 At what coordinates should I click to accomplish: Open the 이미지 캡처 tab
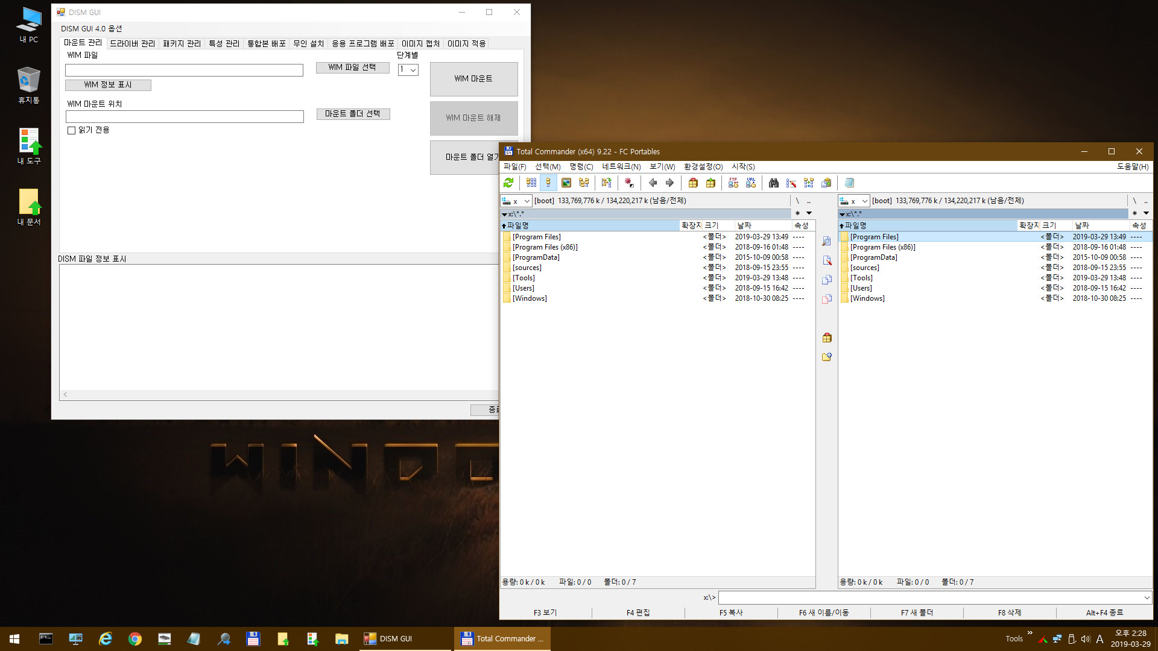coord(420,43)
